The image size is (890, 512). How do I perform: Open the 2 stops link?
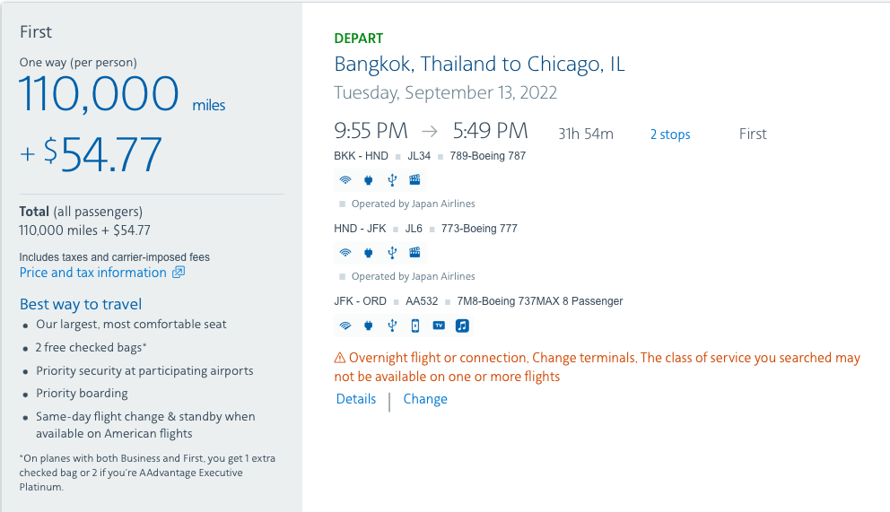point(670,135)
